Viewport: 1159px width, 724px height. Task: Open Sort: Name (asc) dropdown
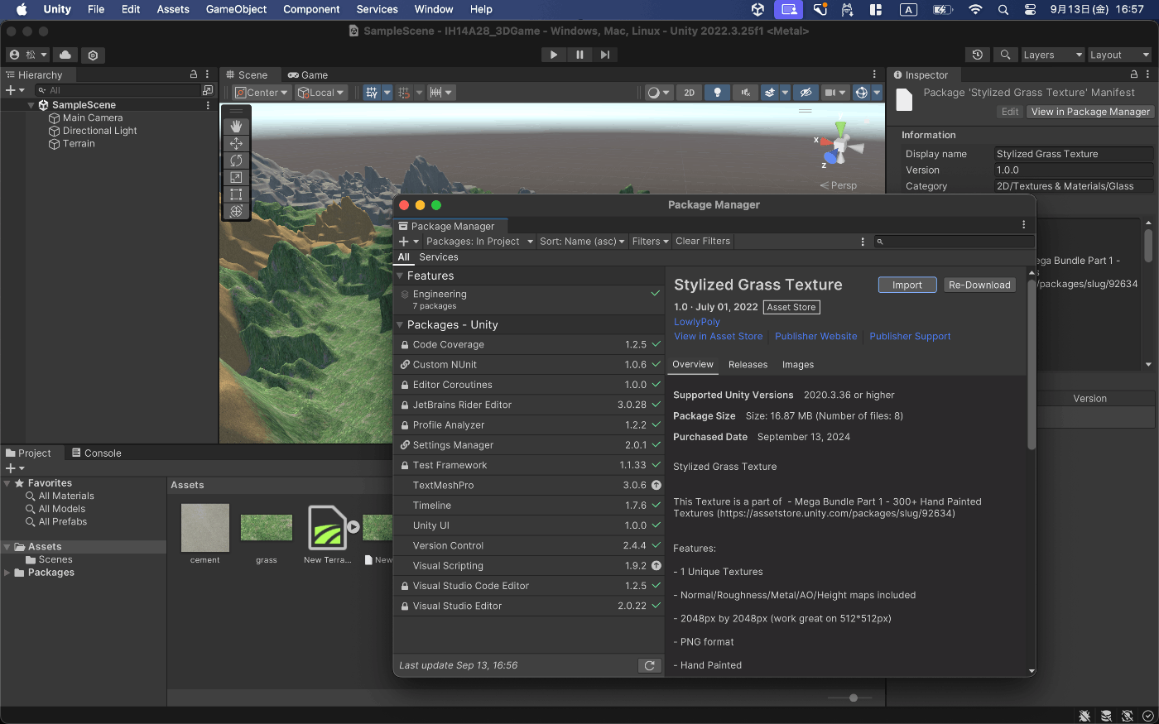[x=582, y=242]
